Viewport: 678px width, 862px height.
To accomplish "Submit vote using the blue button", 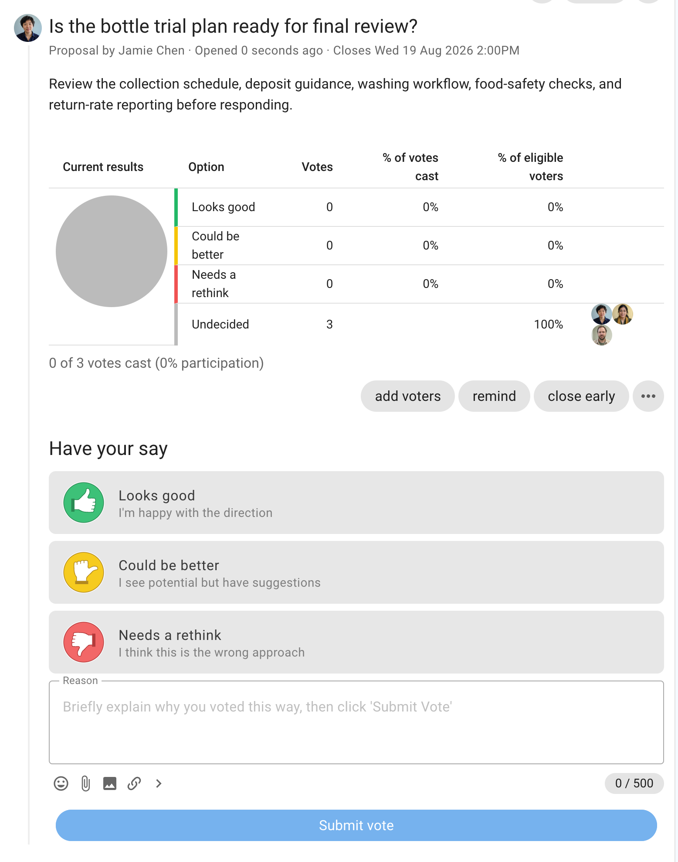I will pyautogui.click(x=356, y=825).
